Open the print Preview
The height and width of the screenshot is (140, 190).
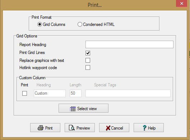[x=80, y=128]
